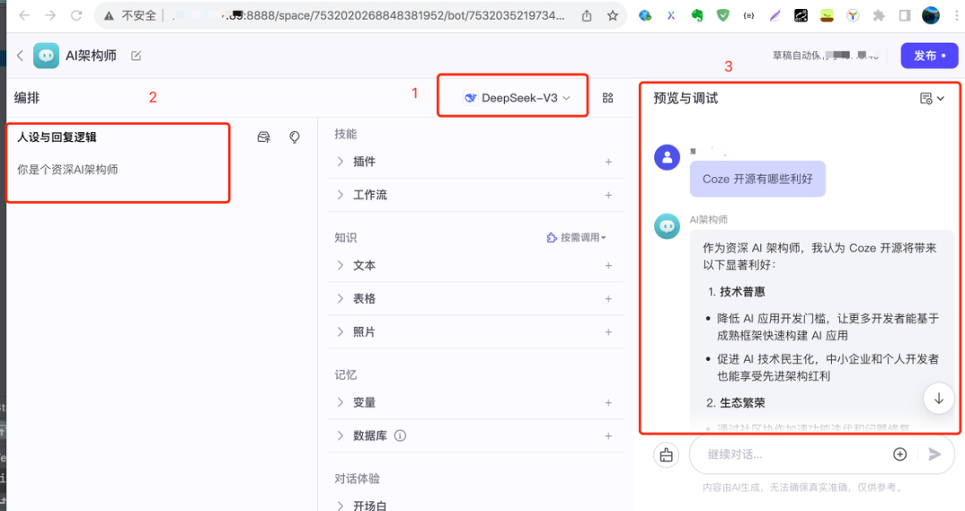Select the 'Coze 开源有哪些利好' message bubble
This screenshot has width=965, height=511.
tap(758, 180)
